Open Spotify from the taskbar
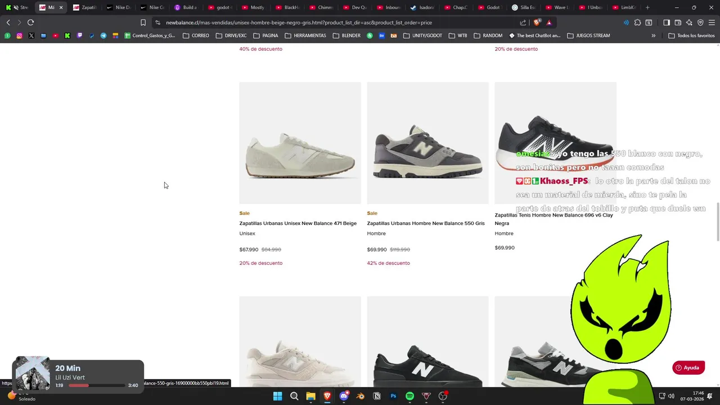This screenshot has height=405, width=720. (x=409, y=396)
